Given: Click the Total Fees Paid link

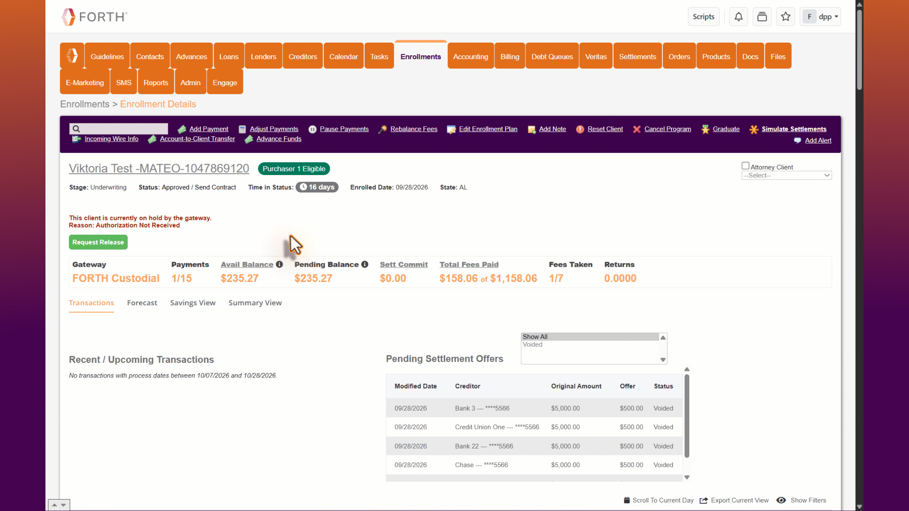Looking at the screenshot, I should pos(469,264).
